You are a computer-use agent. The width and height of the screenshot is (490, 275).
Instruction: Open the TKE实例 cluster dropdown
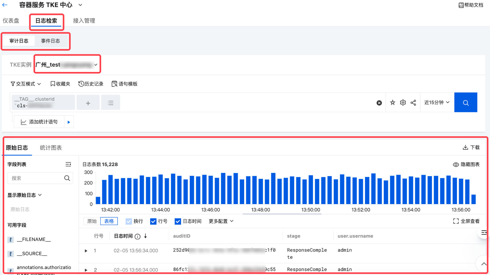click(x=67, y=65)
